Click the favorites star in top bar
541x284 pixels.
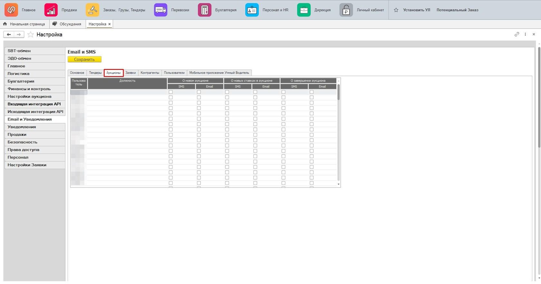coord(396,10)
